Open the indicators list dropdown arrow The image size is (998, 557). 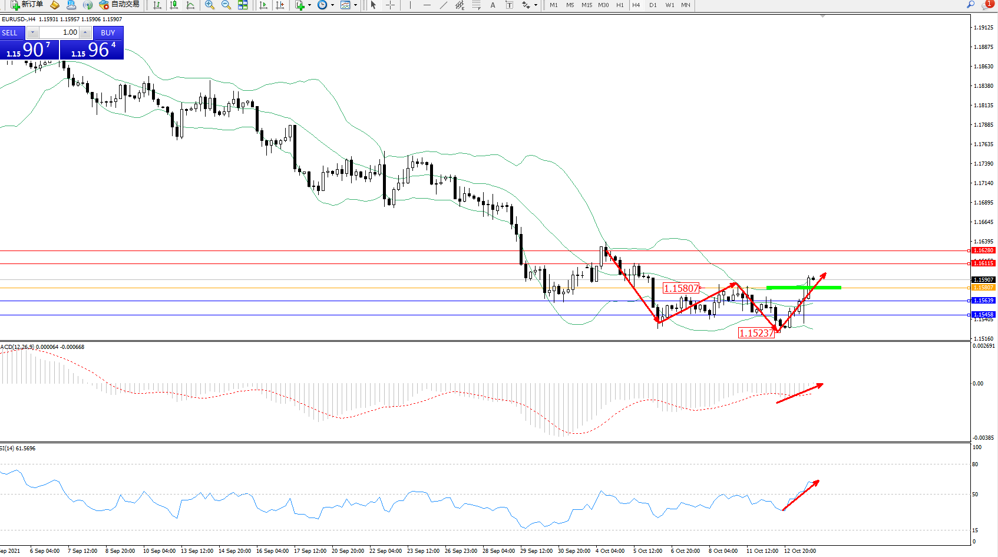click(x=309, y=5)
